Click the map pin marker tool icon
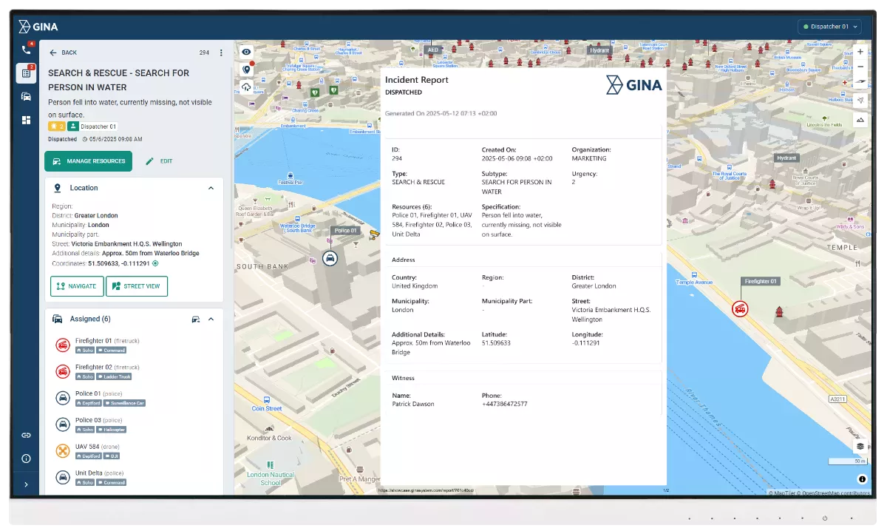887x531 pixels. pyautogui.click(x=247, y=70)
